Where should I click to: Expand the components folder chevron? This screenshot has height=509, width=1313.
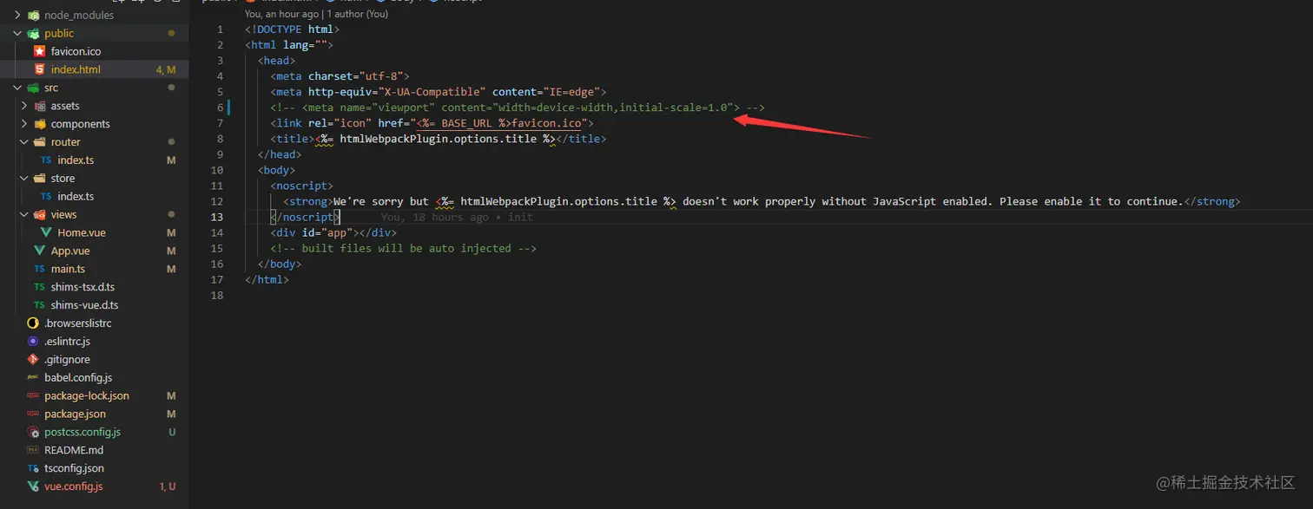click(x=24, y=124)
